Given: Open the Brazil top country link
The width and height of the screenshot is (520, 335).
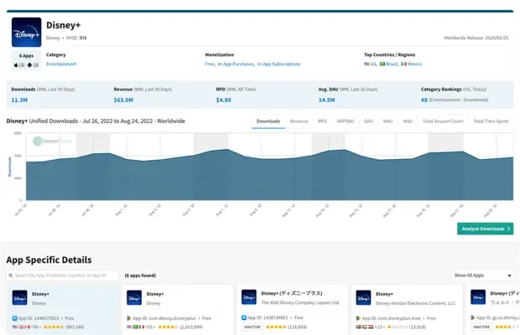Looking at the screenshot, I should coord(392,64).
